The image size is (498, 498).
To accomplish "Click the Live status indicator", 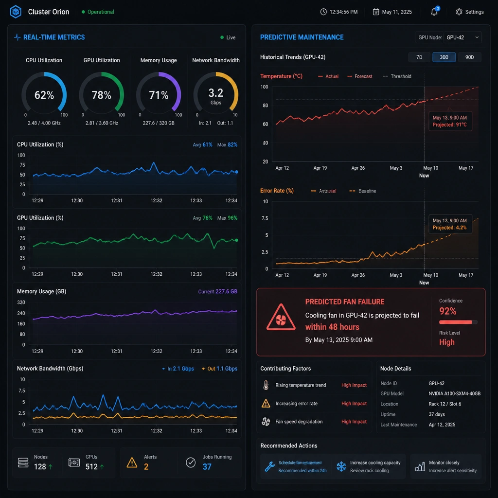I will point(228,37).
